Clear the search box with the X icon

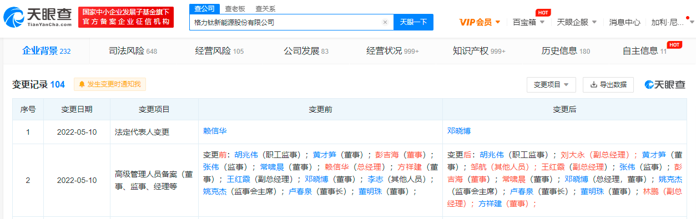coord(385,23)
